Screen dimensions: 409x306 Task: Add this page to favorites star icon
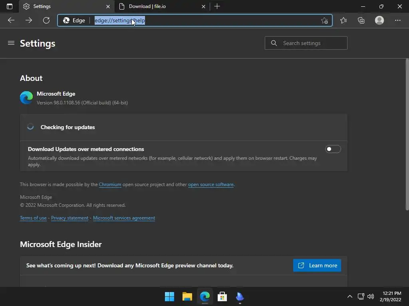point(324,20)
